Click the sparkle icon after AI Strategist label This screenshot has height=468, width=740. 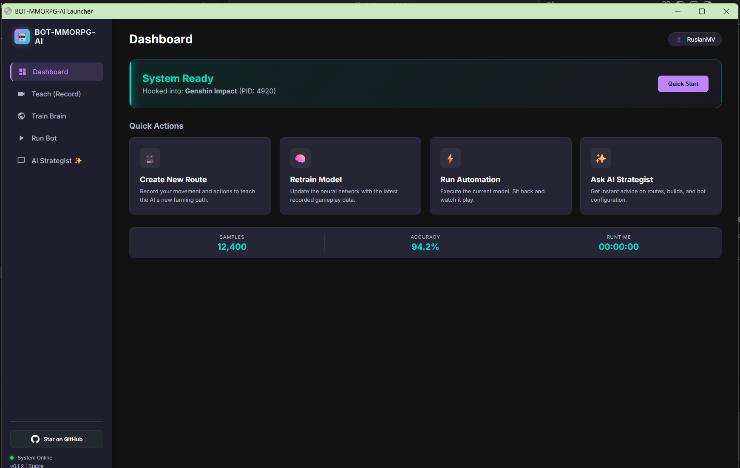tap(78, 161)
